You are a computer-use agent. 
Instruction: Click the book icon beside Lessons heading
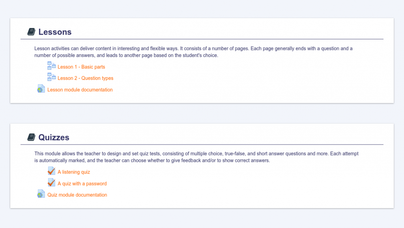(x=32, y=32)
